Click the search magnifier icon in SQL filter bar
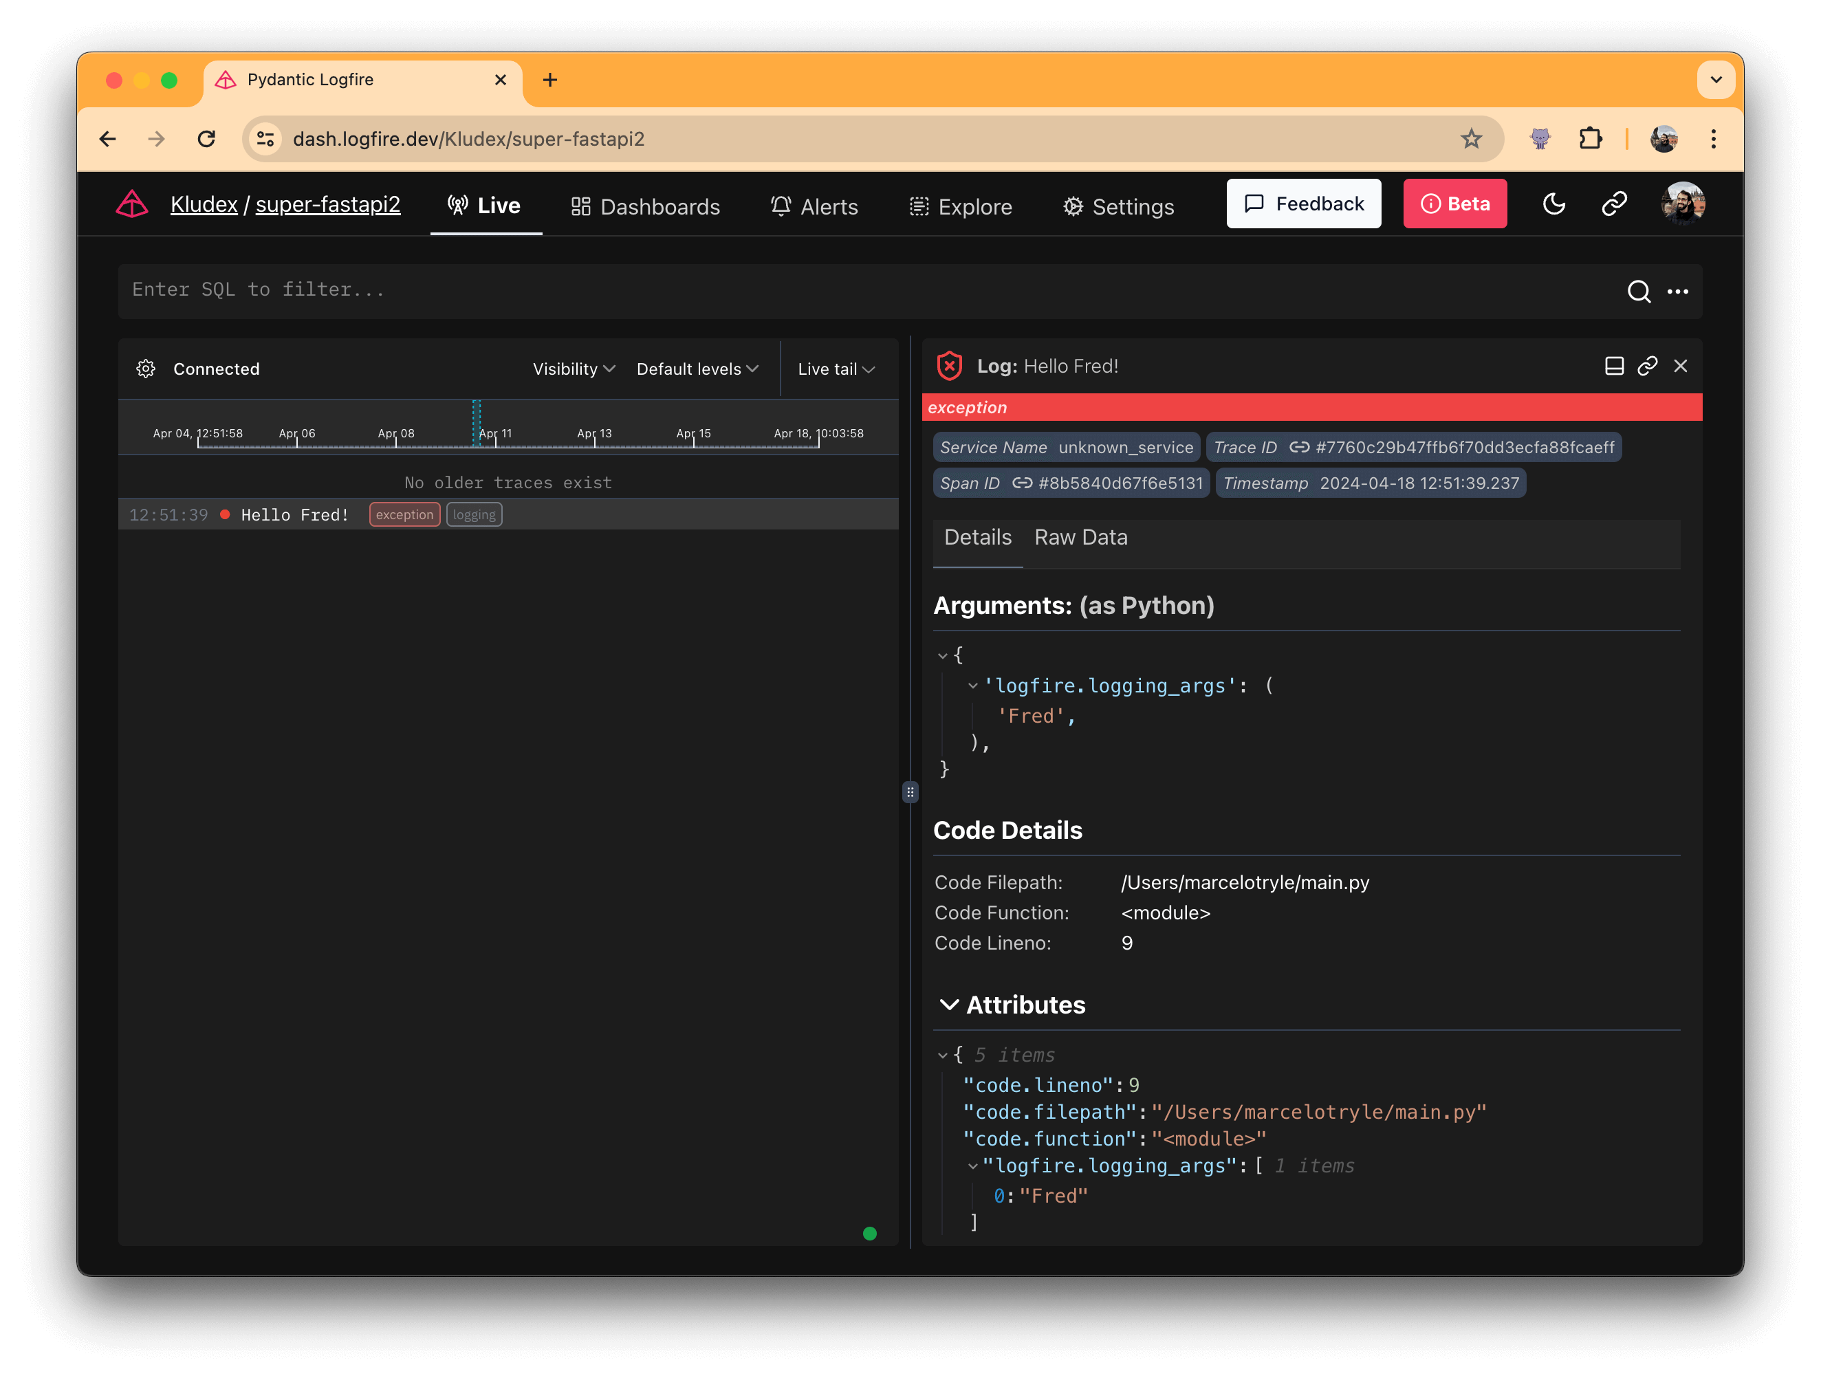 [x=1638, y=292]
